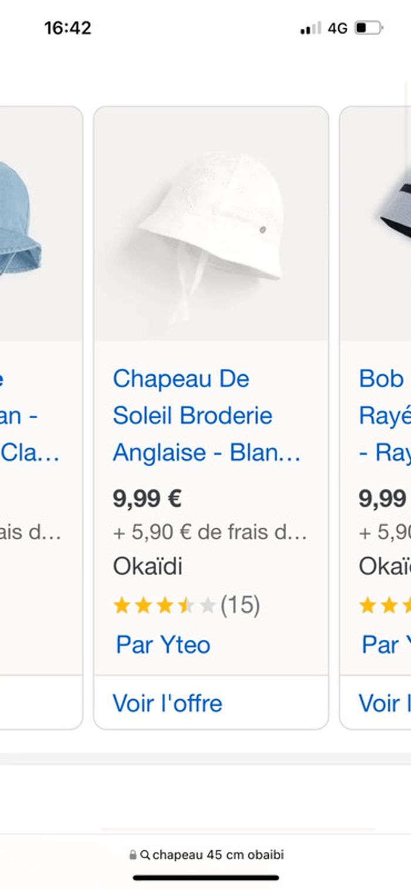This screenshot has height=889, width=411.
Task: Click the (15) review count
Action: [240, 605]
